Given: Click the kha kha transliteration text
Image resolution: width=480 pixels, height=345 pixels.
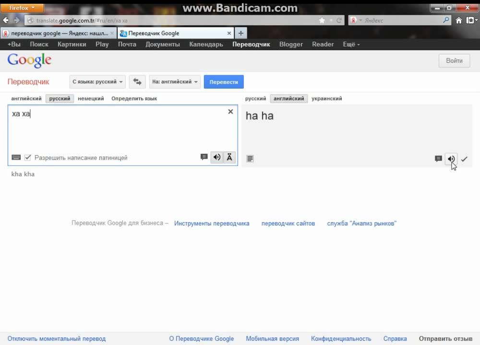Looking at the screenshot, I should coord(23,174).
